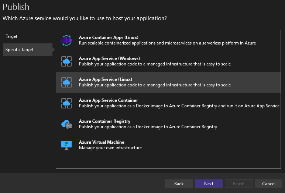This screenshot has width=285, height=193.
Task: Click 'Publish your application as a Docker image to Azure Container Registry' description
Action: [x=148, y=127]
